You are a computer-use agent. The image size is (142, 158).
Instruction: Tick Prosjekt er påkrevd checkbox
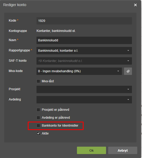pos(38,110)
